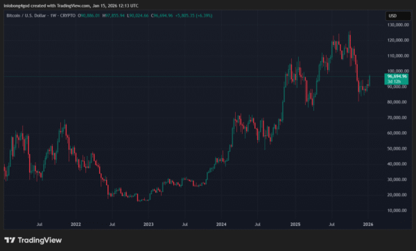Image resolution: width=416 pixels, height=251 pixels.
Task: Click the 30,000.00 price axis label
Action: tap(397, 180)
